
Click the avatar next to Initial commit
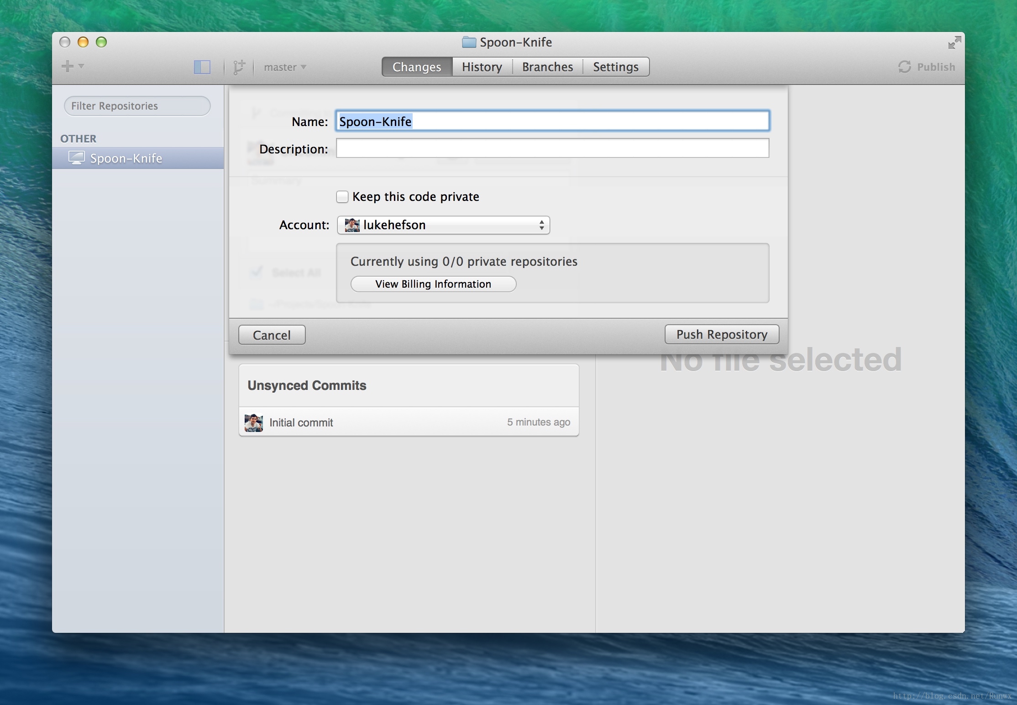(x=254, y=422)
